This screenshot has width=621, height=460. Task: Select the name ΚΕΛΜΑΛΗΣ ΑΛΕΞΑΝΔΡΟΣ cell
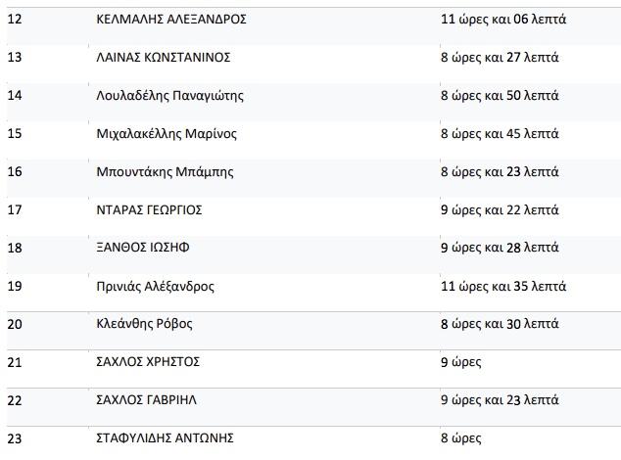tap(171, 19)
